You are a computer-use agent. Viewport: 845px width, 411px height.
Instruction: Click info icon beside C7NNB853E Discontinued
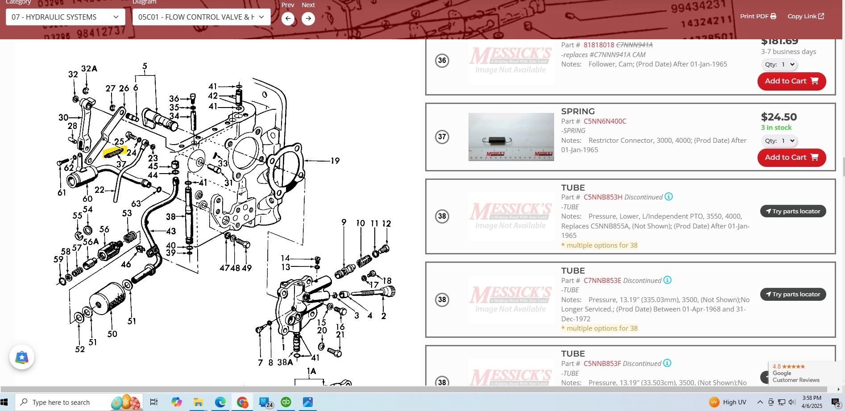[x=667, y=280]
